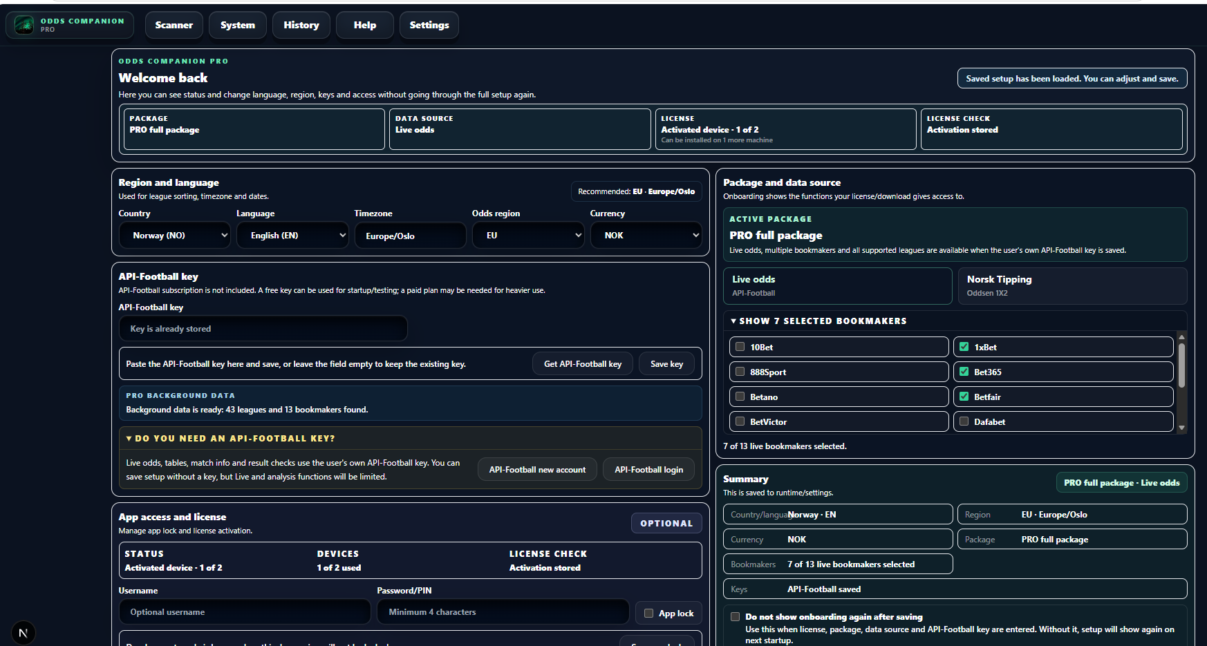
Task: Tick Do not show onboarding again checkbox
Action: [x=736, y=617]
